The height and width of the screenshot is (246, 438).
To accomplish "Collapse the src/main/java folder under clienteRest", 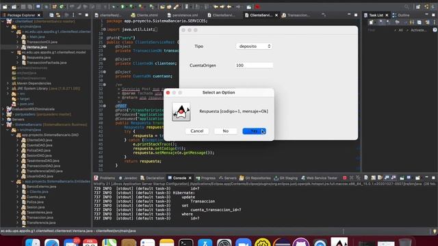I will [8, 27].
